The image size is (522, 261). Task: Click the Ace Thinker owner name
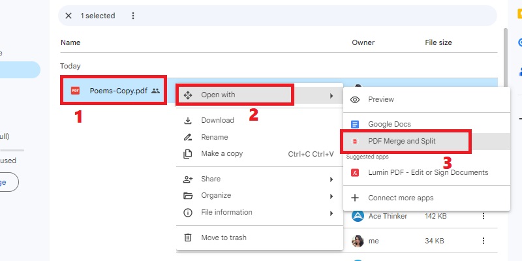(x=388, y=216)
